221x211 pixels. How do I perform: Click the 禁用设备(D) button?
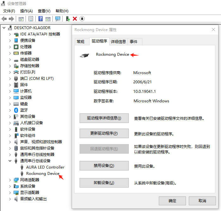104,166
